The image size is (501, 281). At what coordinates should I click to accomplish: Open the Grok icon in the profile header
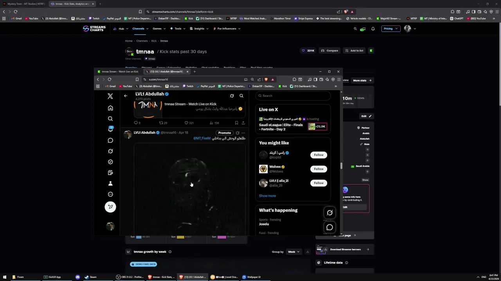232,96
